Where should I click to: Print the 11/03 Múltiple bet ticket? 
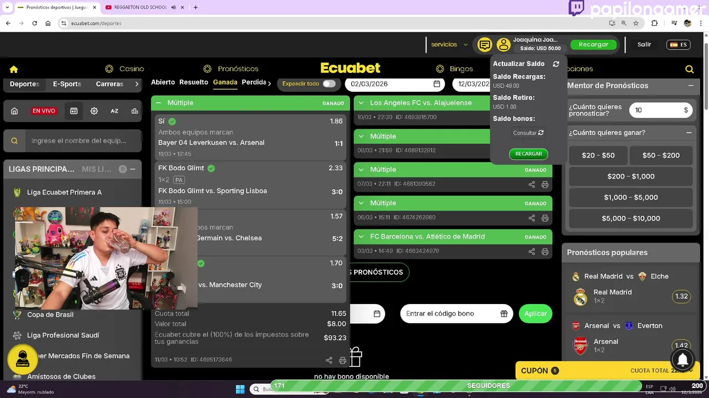tap(342, 360)
